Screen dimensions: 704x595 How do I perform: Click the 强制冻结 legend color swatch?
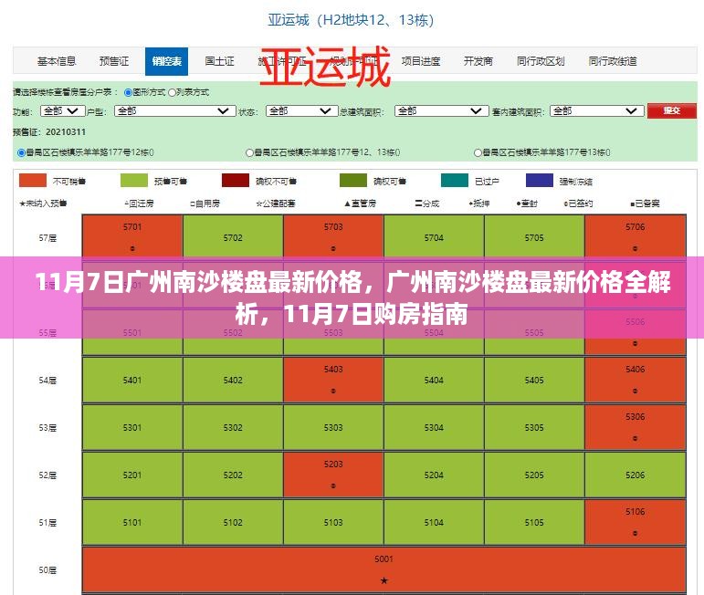click(540, 181)
